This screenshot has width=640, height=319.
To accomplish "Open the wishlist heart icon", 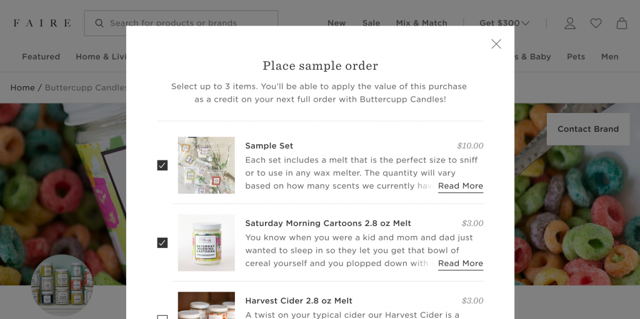I will (x=596, y=23).
